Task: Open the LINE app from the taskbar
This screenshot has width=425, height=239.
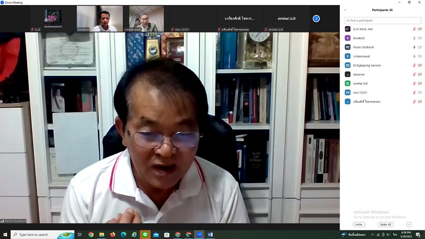Action: [145, 234]
